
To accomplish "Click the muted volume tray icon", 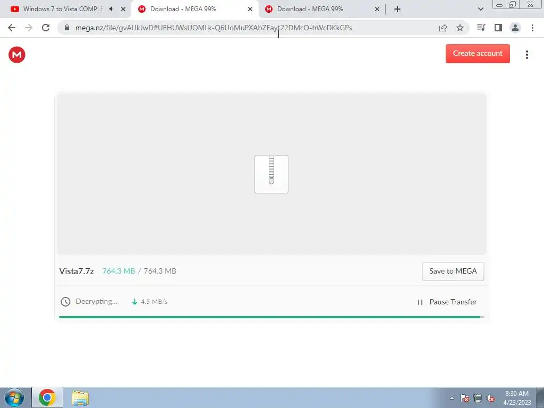I will click(490, 398).
